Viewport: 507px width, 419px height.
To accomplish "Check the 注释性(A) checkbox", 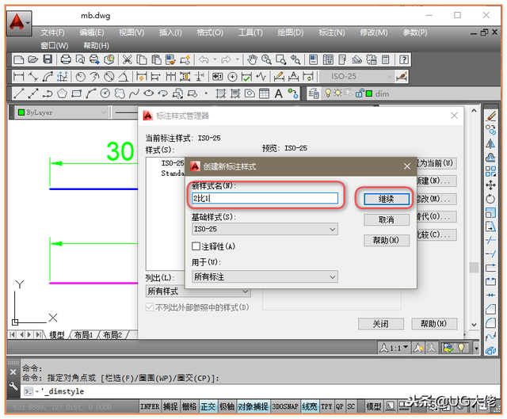I will [196, 246].
